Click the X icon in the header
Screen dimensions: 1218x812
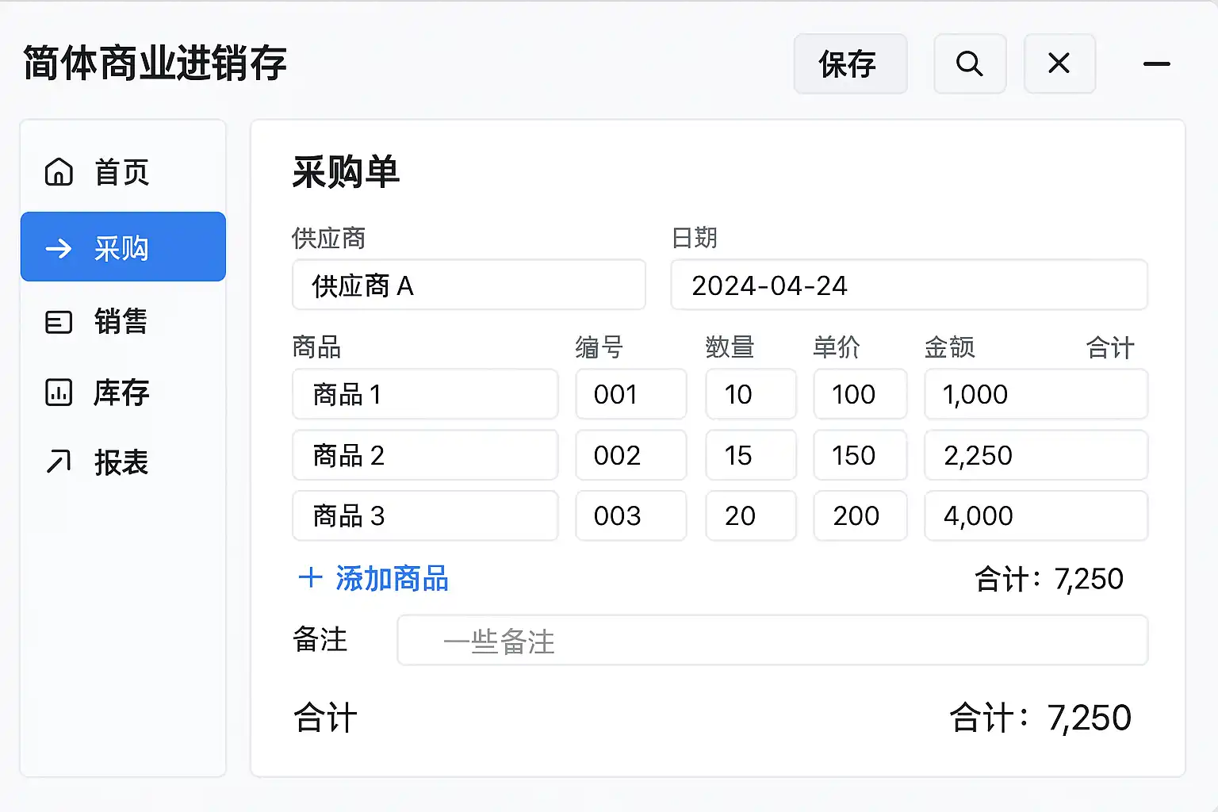1059,63
